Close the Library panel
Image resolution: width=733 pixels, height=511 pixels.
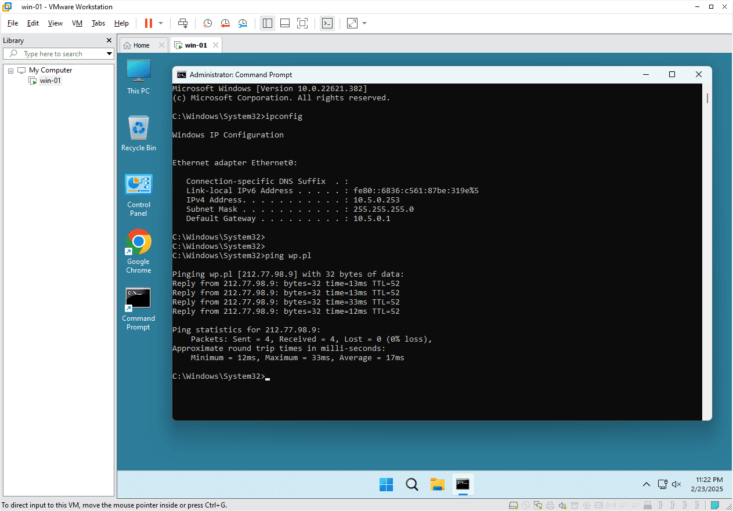pos(109,41)
